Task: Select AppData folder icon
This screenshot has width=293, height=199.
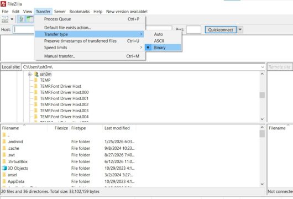Action: click(4, 181)
